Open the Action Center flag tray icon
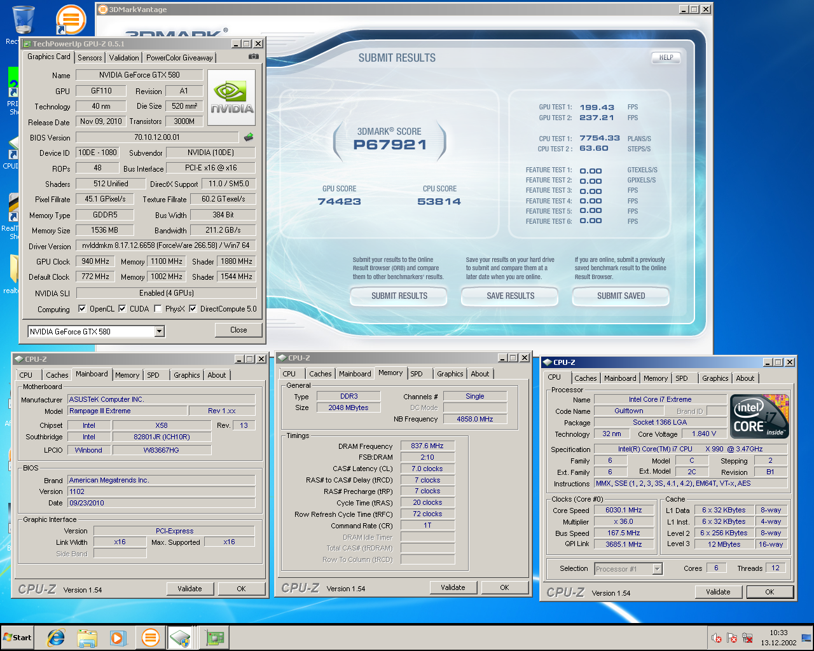814x651 pixels. click(x=732, y=638)
